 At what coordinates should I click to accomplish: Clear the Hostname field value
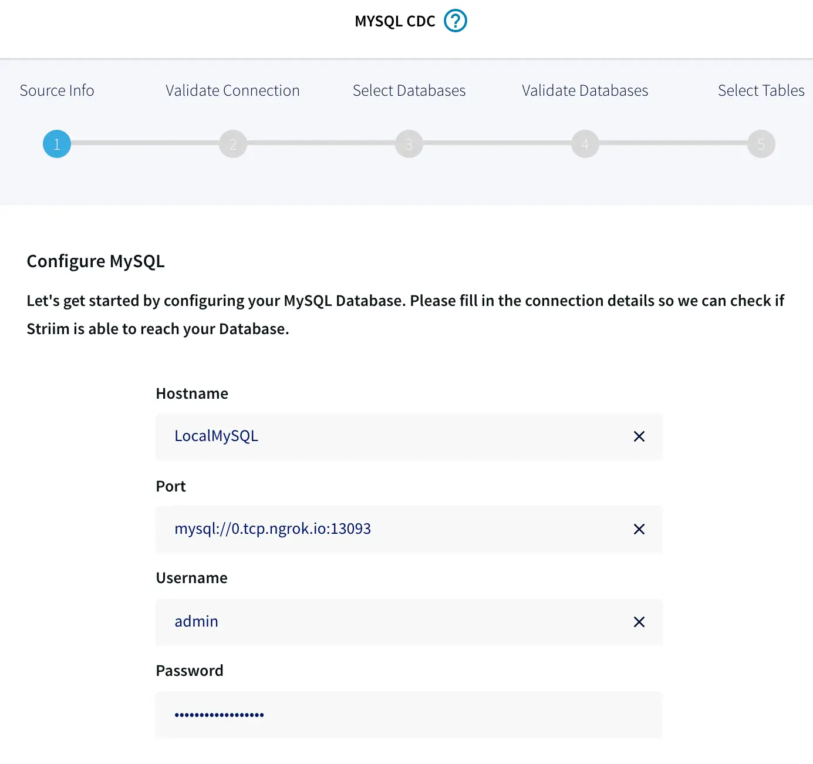(639, 436)
